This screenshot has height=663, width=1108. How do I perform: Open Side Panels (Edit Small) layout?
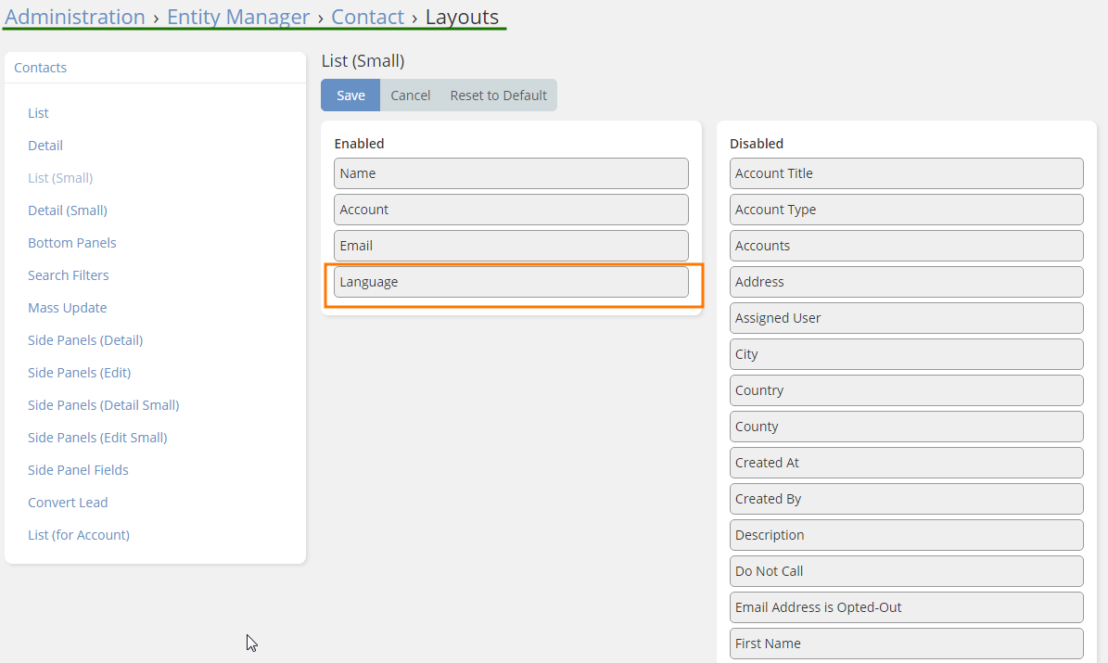pyautogui.click(x=97, y=438)
